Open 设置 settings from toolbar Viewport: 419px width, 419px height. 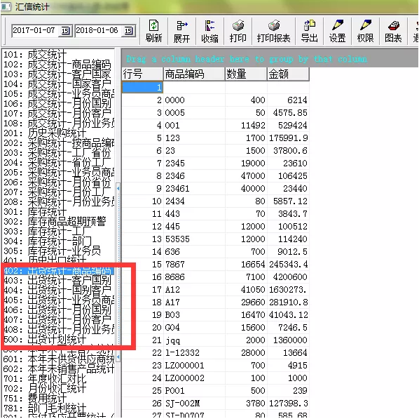pos(337,31)
